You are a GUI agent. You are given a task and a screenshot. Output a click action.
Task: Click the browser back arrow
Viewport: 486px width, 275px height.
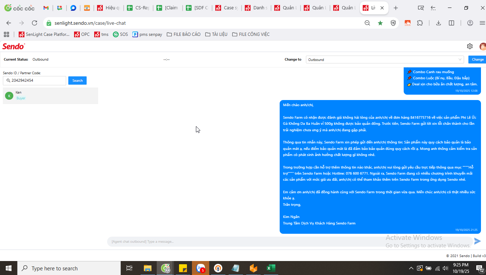[9, 23]
